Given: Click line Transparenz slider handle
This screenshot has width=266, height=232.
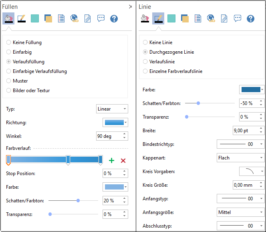Looking at the screenshot, I should click(x=187, y=117).
